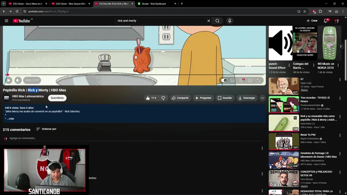Dislike the video
Screen dimensions: 347x195
pos(163,98)
